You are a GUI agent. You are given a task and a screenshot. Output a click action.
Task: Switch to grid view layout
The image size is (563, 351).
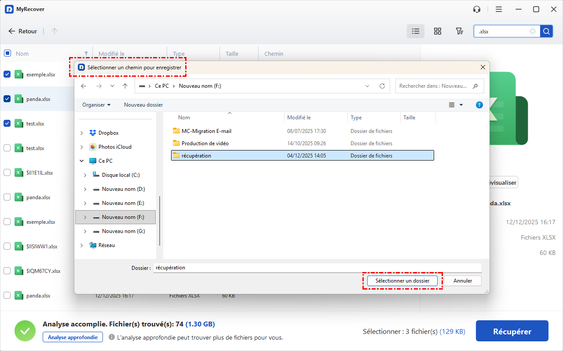point(437,31)
